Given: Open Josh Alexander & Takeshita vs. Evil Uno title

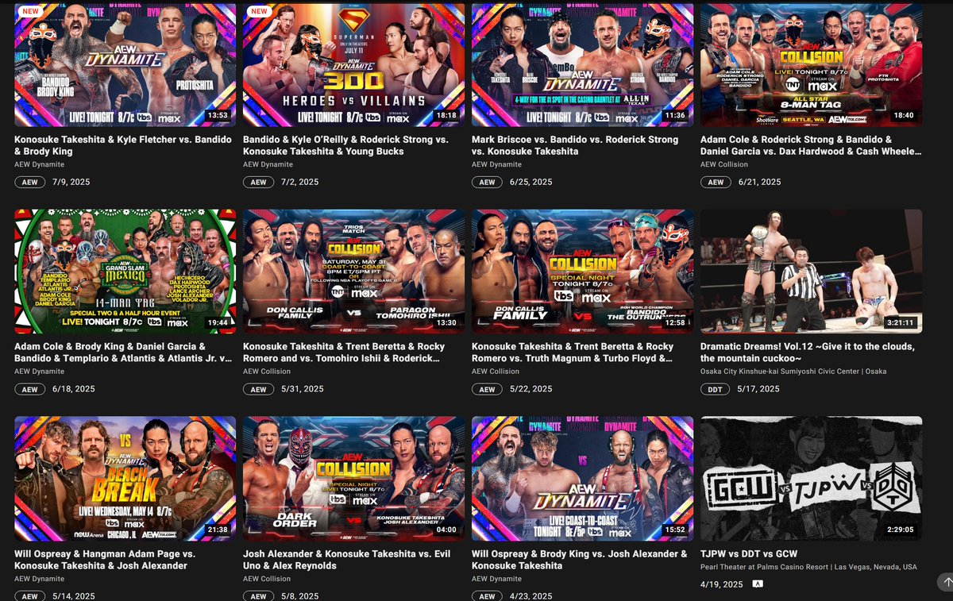Looking at the screenshot, I should [x=345, y=560].
